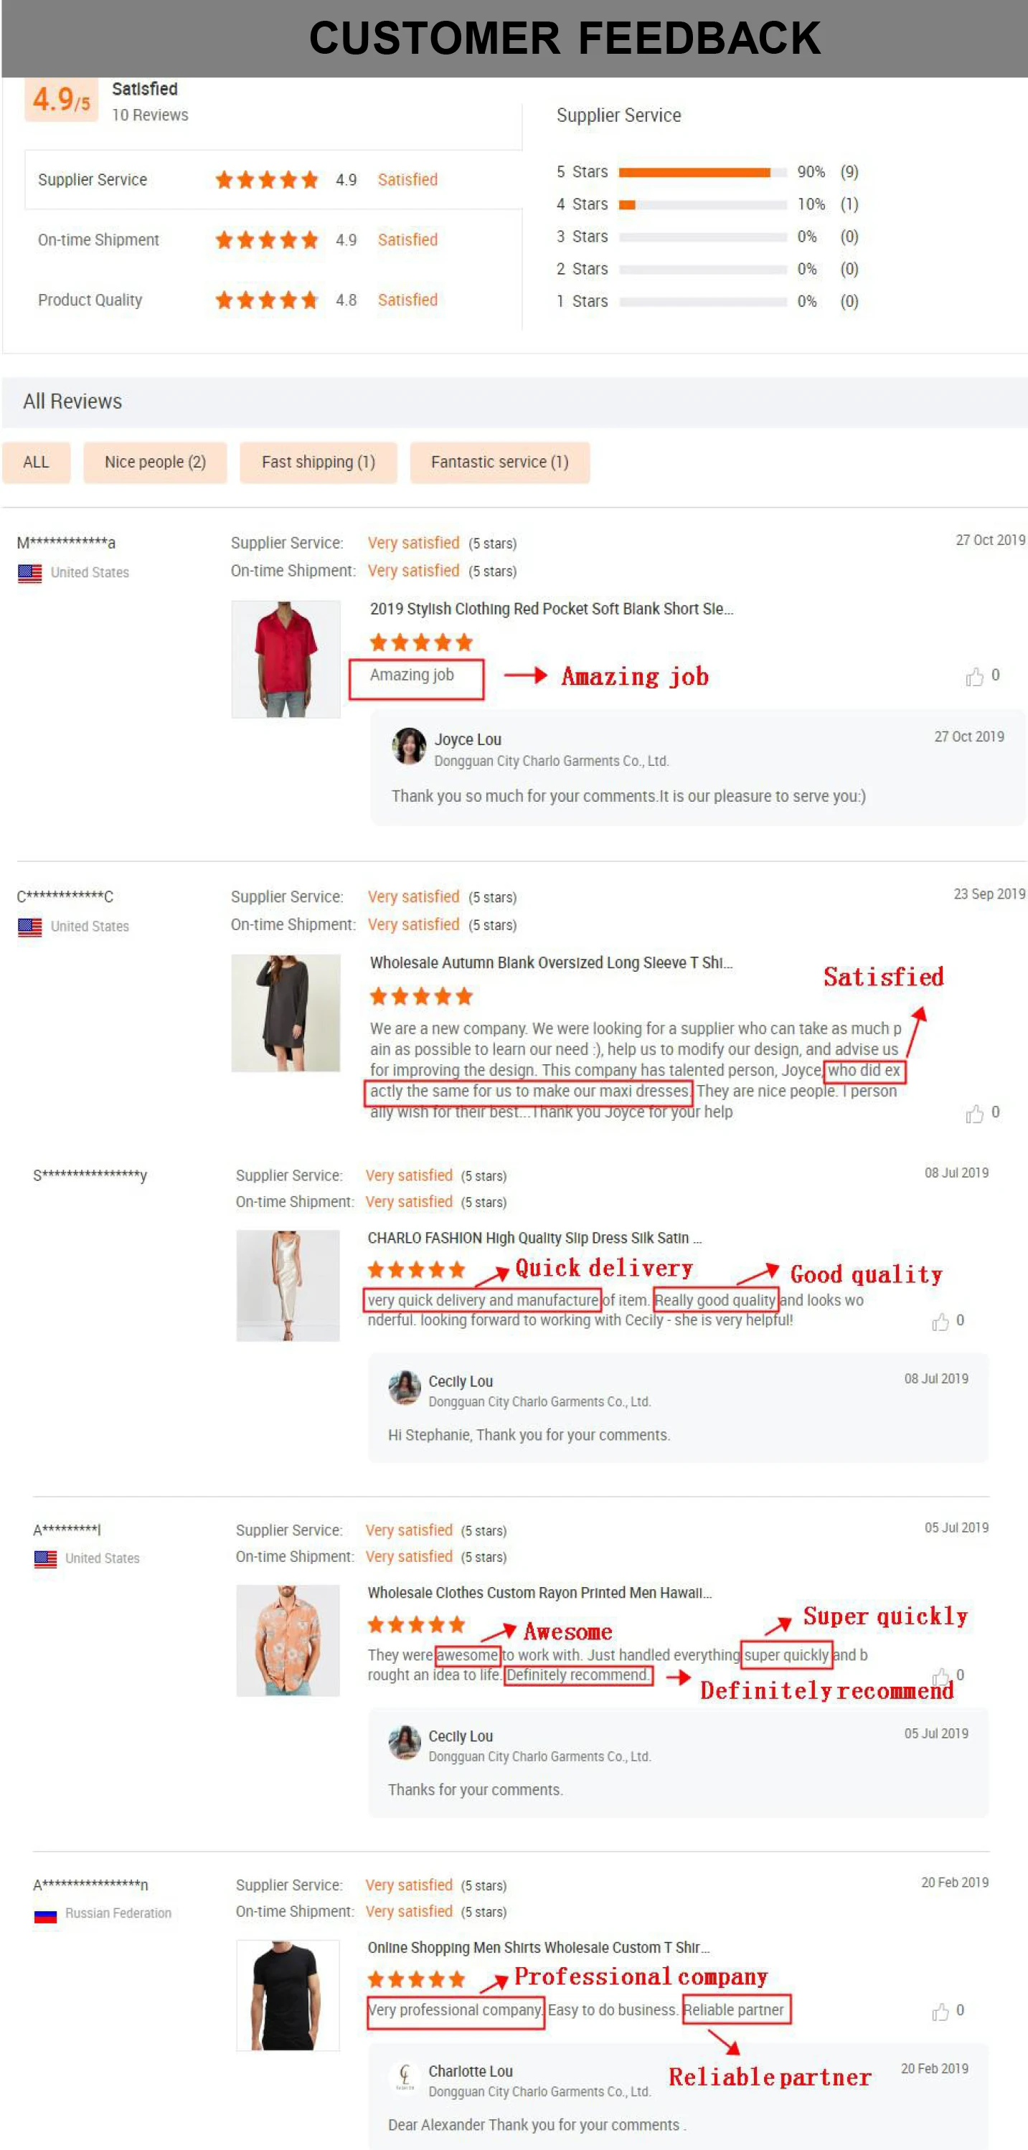Image resolution: width=1028 pixels, height=2150 pixels.
Task: Click the 5 Stars rating bar
Action: pyautogui.click(x=702, y=172)
